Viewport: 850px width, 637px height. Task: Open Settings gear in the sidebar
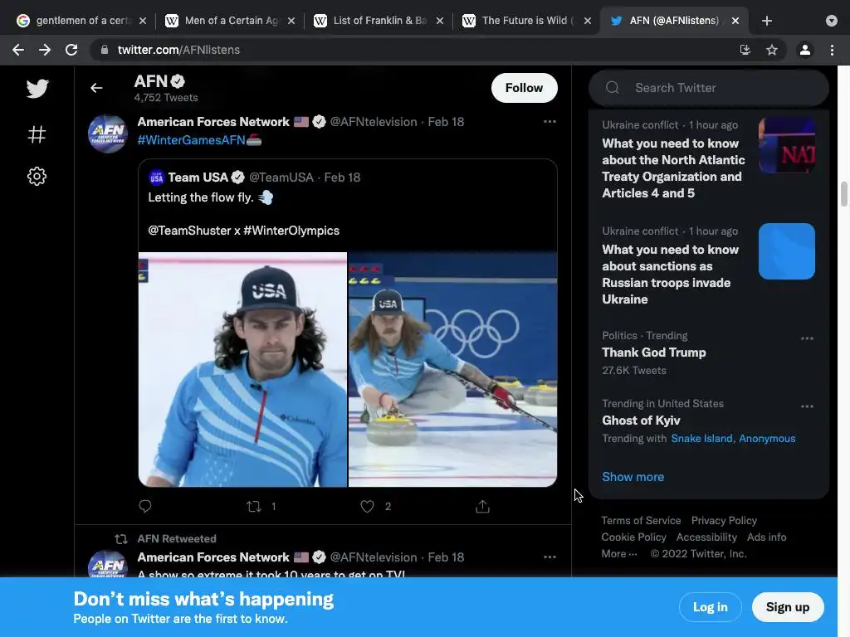point(37,176)
